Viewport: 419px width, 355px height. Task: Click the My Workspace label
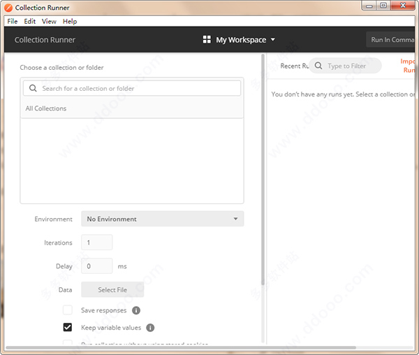coord(241,40)
